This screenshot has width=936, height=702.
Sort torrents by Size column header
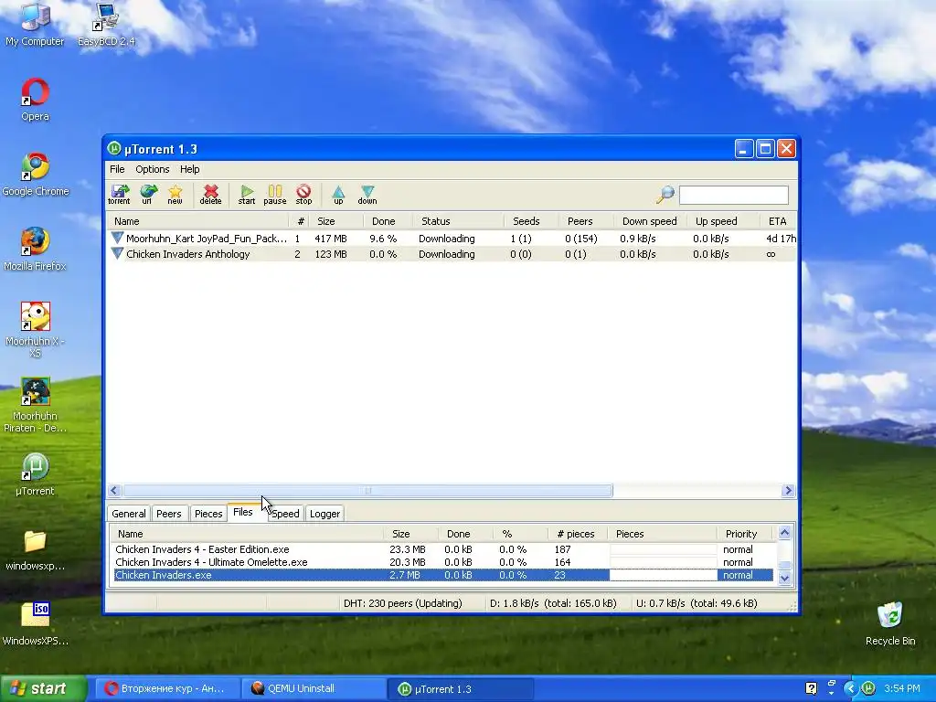point(336,221)
